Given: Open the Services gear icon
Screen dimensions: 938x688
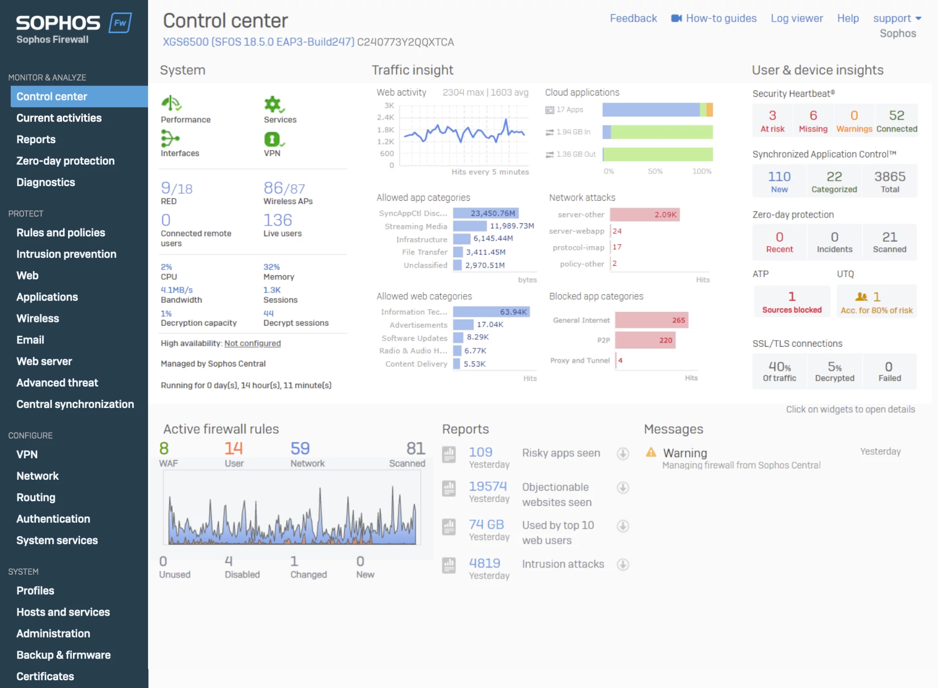Looking at the screenshot, I should click(x=274, y=104).
